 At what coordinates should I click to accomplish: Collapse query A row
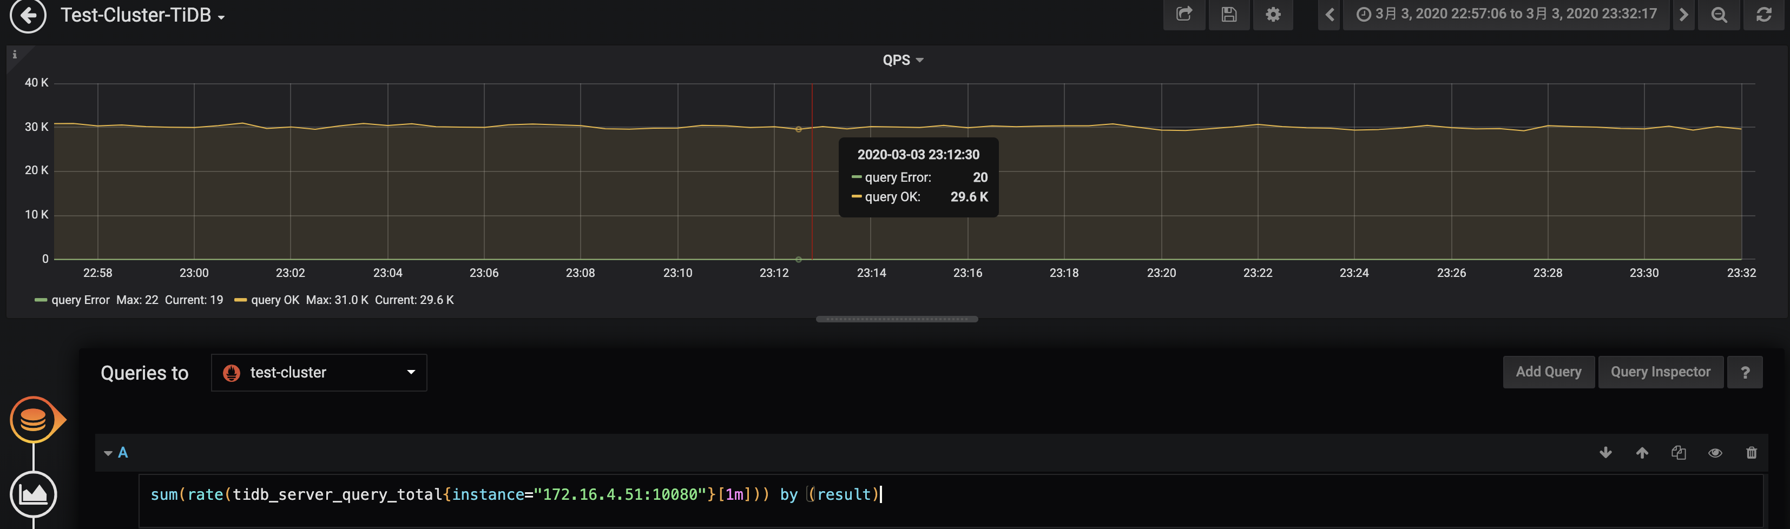tap(108, 453)
